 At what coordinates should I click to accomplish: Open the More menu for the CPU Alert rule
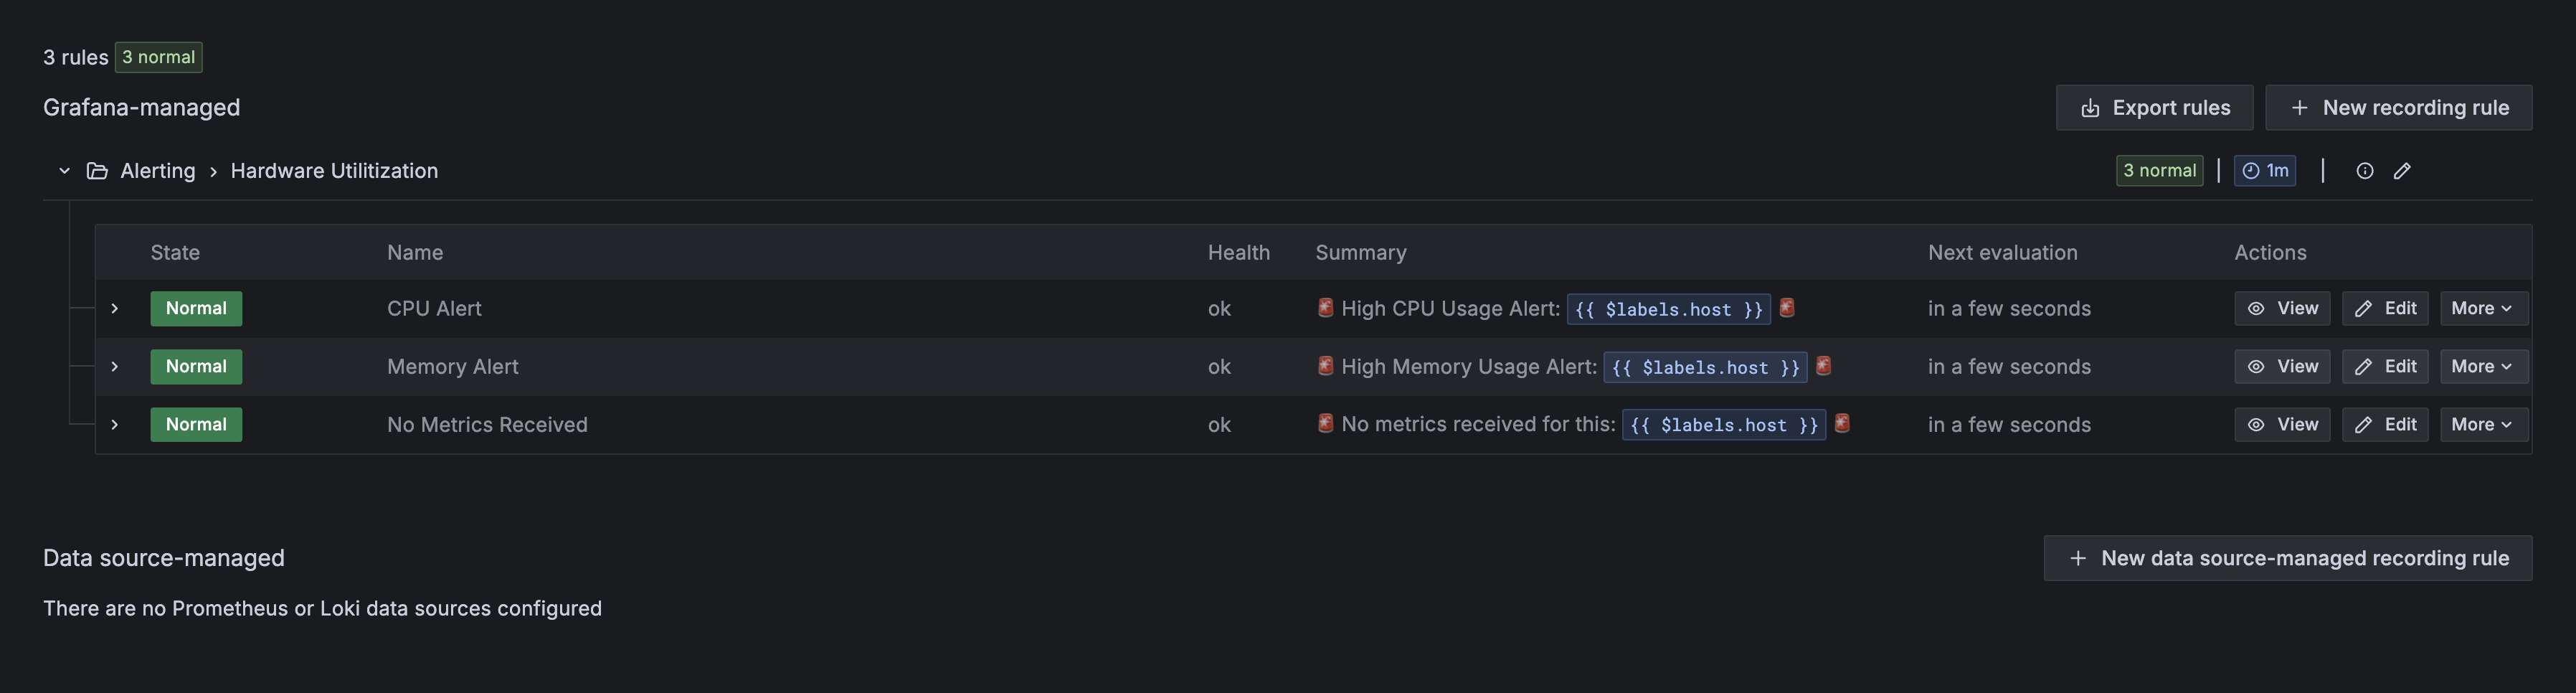(x=2483, y=308)
